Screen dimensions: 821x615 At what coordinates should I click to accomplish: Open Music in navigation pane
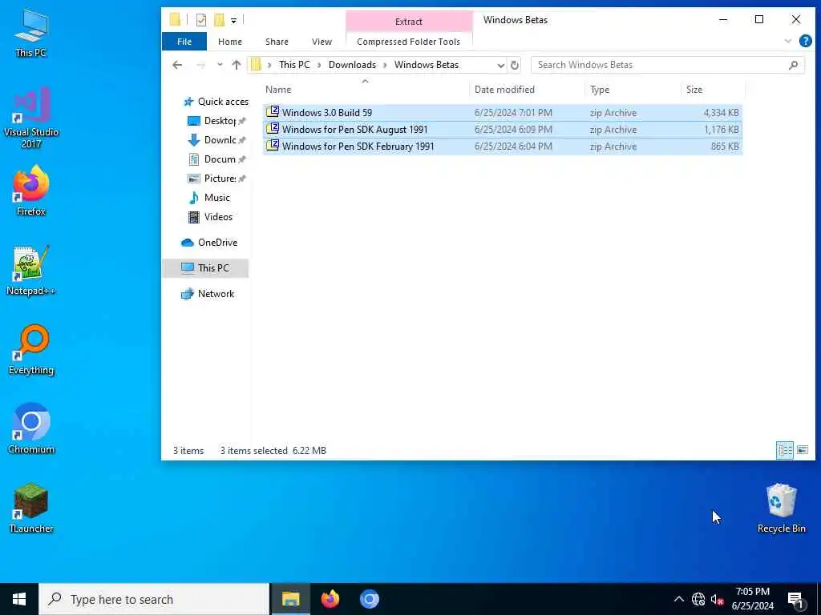209,198
